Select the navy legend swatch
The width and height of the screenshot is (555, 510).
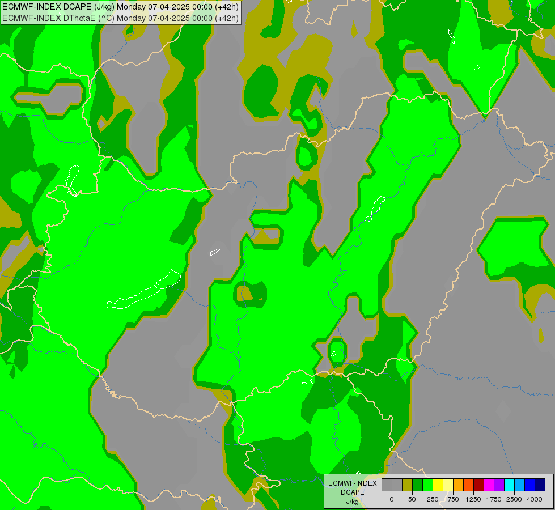click(540, 485)
